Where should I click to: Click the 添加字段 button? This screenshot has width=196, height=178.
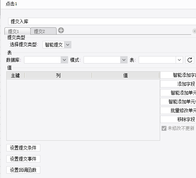point(178,84)
